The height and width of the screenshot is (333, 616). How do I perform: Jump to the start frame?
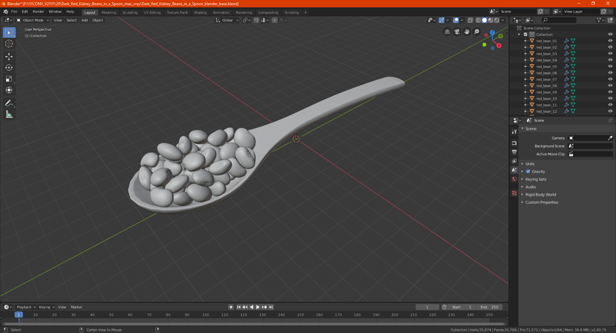(239, 307)
